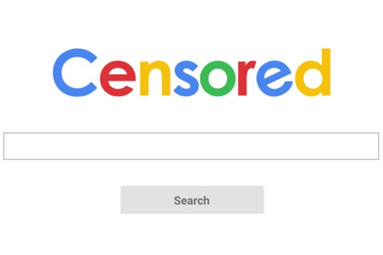This screenshot has height=255, width=383.
Task: Click the only green letter in the logo
Action: tap(217, 78)
